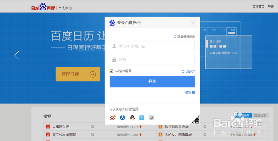The height and width of the screenshot is (141, 278).
Task: Click search index 搜索指数：27166
Action: pyautogui.click(x=241, y=135)
